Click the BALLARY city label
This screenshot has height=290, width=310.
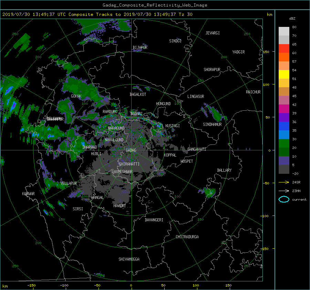tap(224, 170)
